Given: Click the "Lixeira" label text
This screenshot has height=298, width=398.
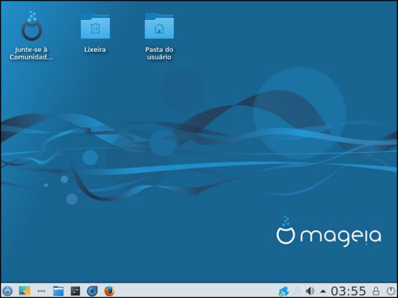Looking at the screenshot, I should tap(95, 50).
